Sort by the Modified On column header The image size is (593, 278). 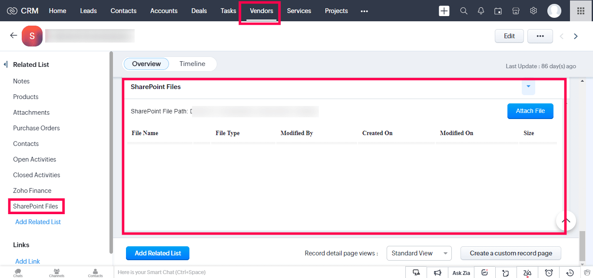457,133
